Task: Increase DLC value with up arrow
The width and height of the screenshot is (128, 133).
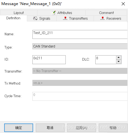Action: coord(119,57)
